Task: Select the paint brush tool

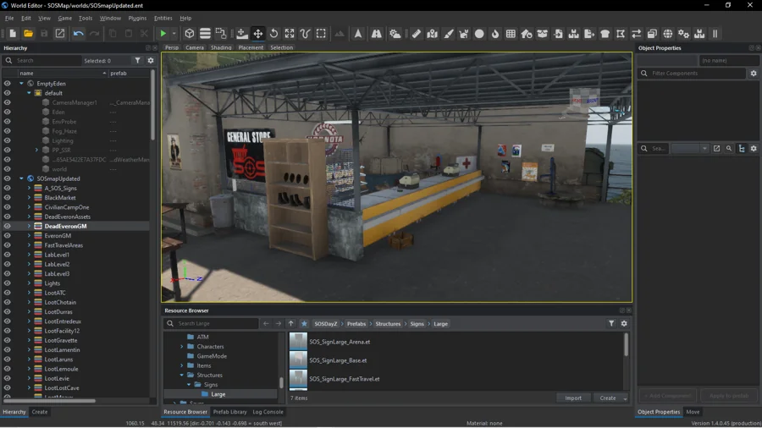Action: tap(448, 34)
